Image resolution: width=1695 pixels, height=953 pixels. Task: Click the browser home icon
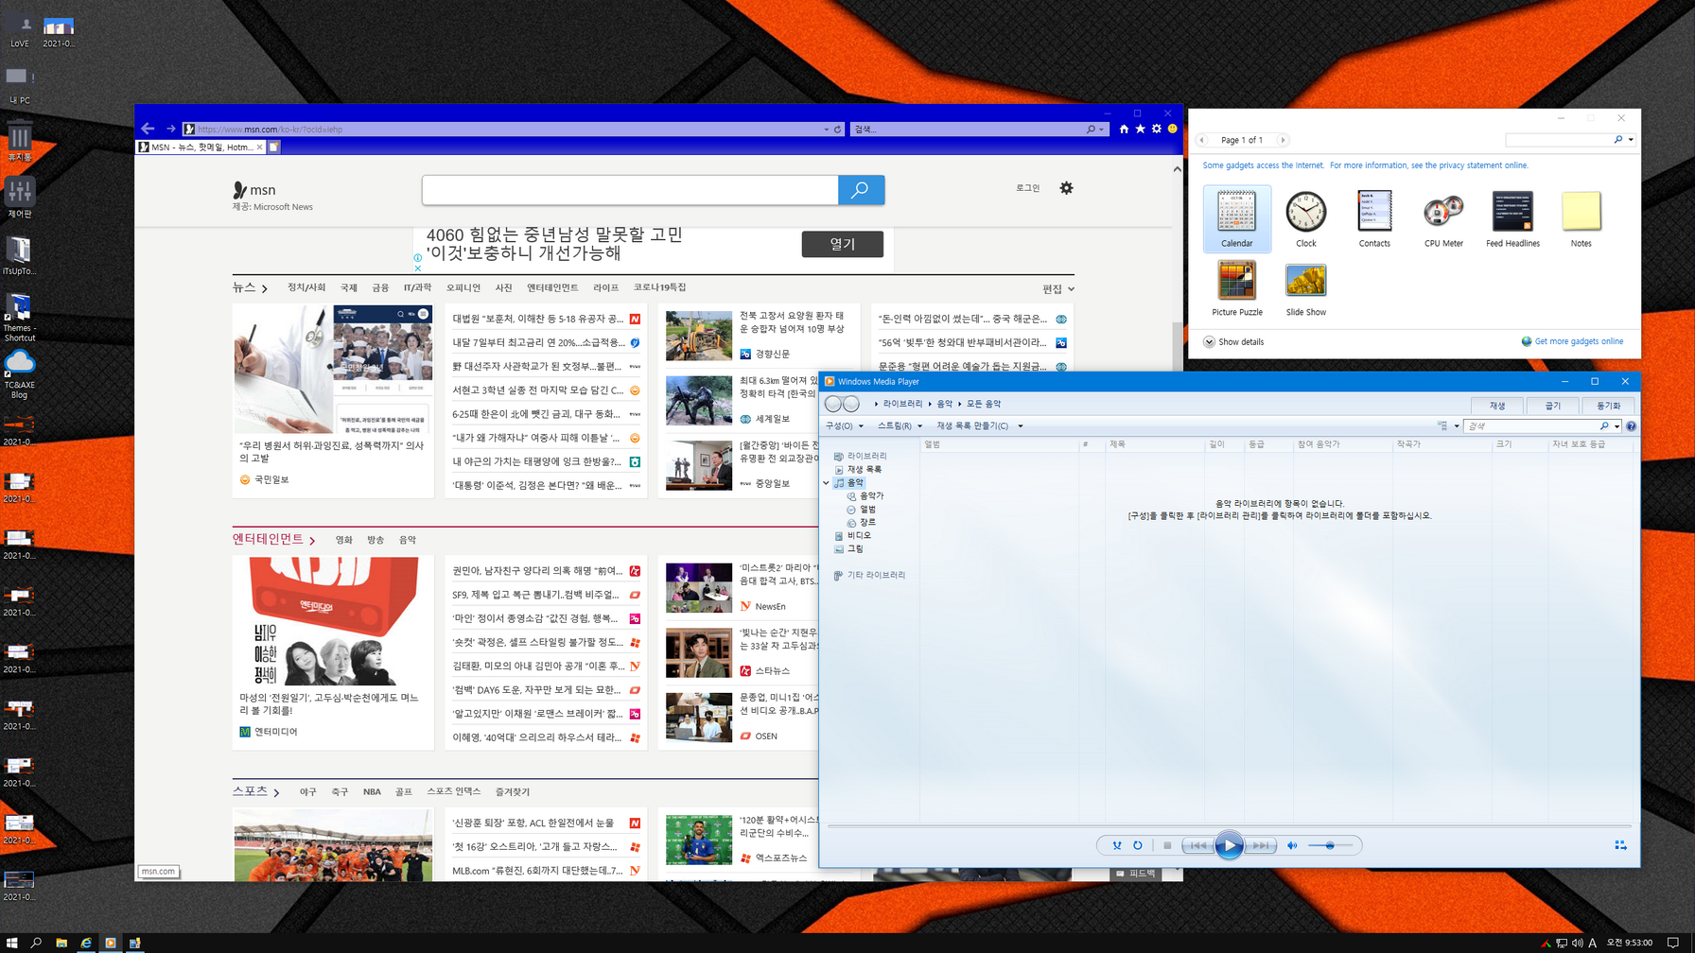[1124, 130]
